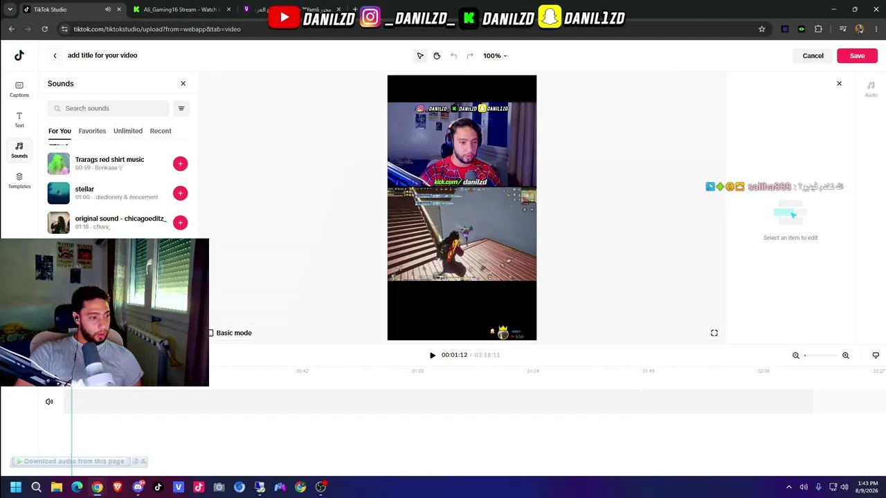Screen dimensions: 886x498
Task: Select the hand pan tool
Action: (x=437, y=55)
